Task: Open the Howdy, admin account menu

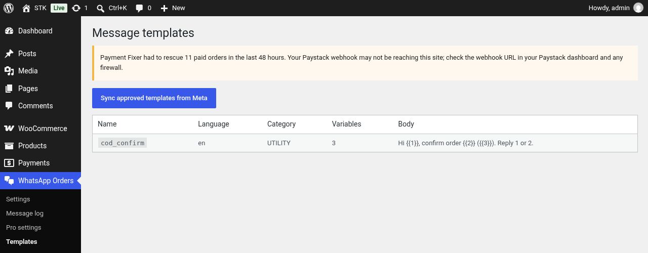Action: 616,8
